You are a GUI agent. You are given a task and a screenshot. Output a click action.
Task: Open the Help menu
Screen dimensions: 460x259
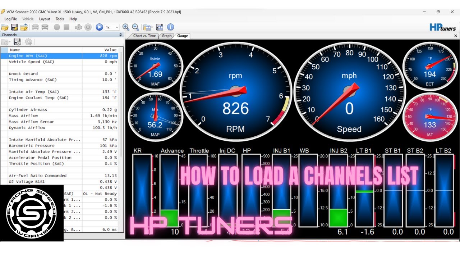pyautogui.click(x=73, y=19)
